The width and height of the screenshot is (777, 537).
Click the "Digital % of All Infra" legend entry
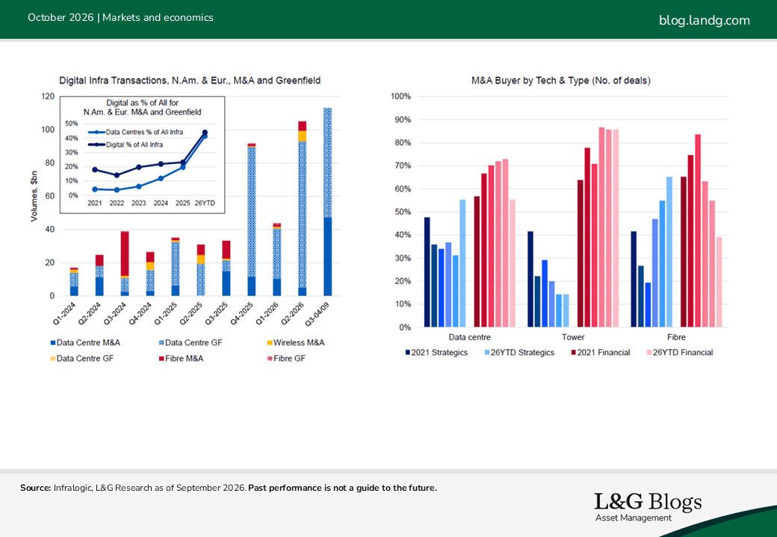pos(126,145)
